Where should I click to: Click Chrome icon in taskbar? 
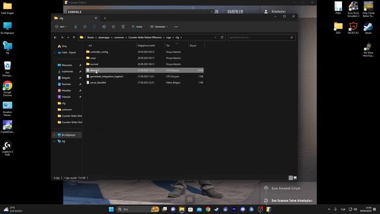208,209
